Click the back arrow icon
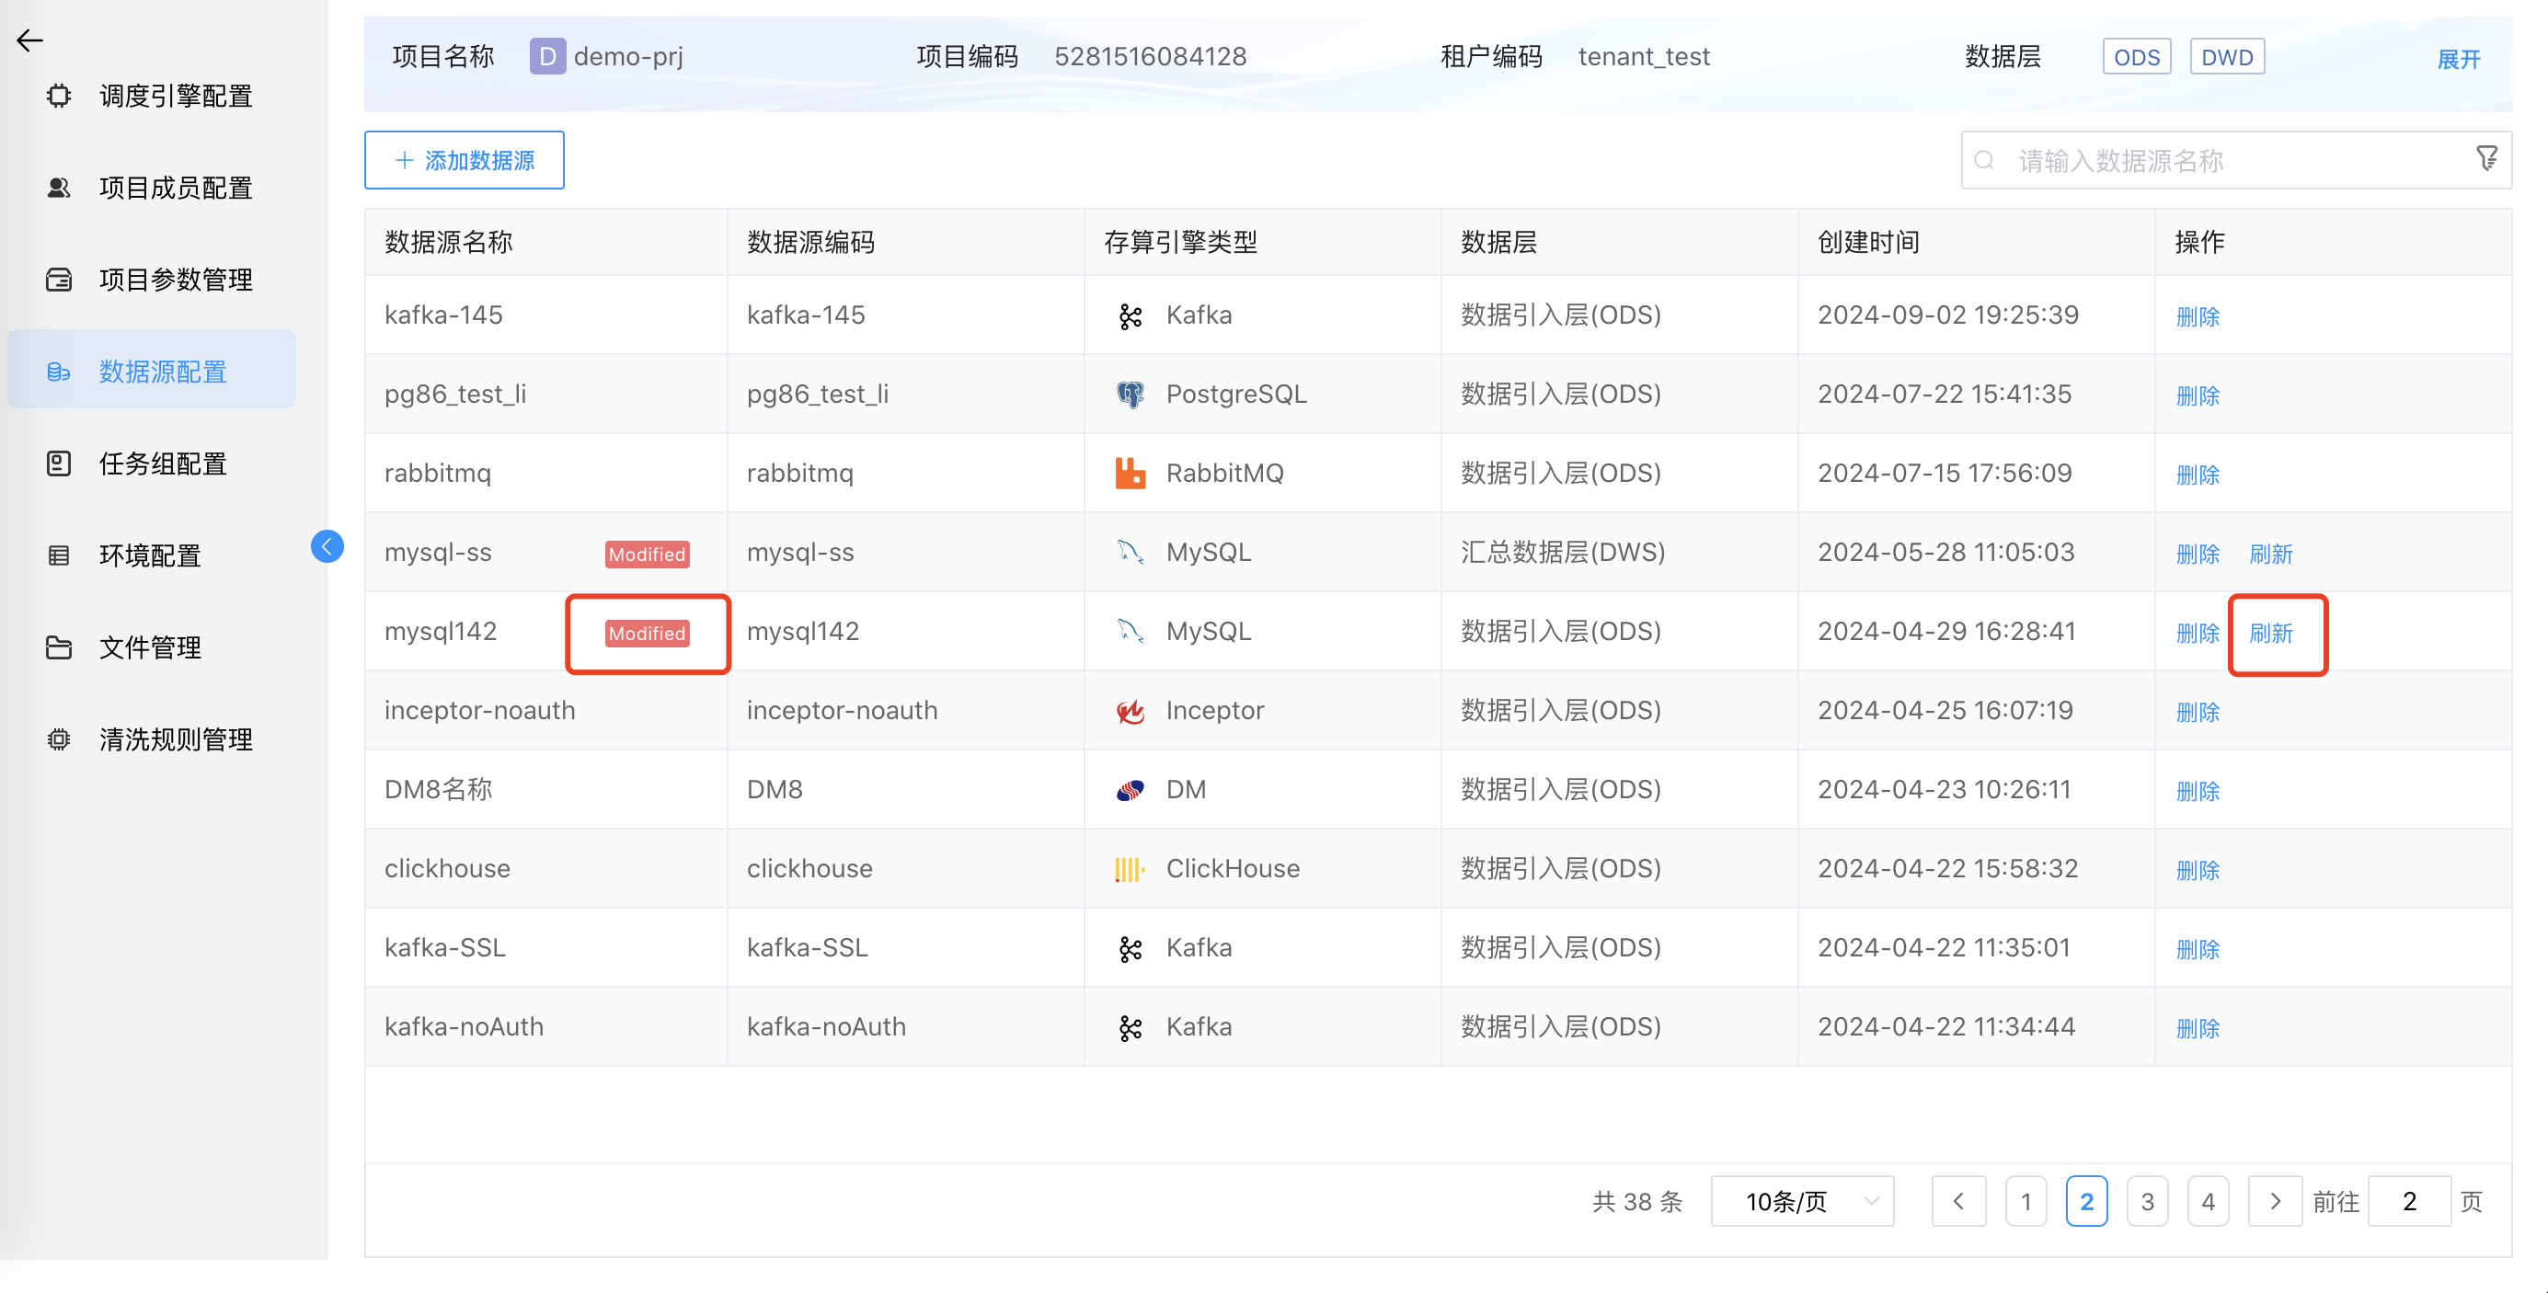Screen dimensions: 2548x1293 [x=30, y=40]
